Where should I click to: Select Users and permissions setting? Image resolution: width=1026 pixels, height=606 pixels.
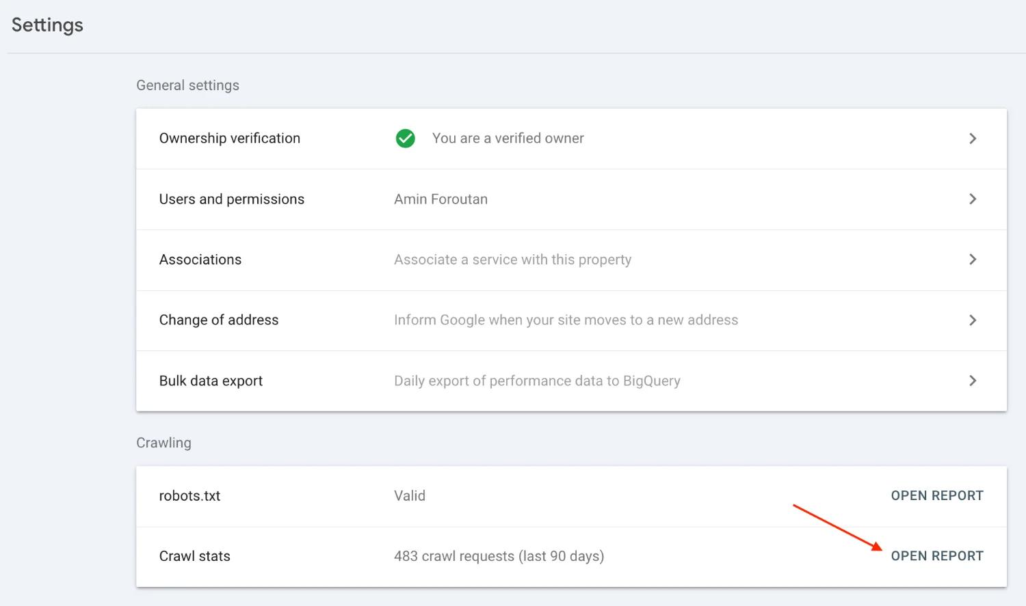[x=231, y=199]
